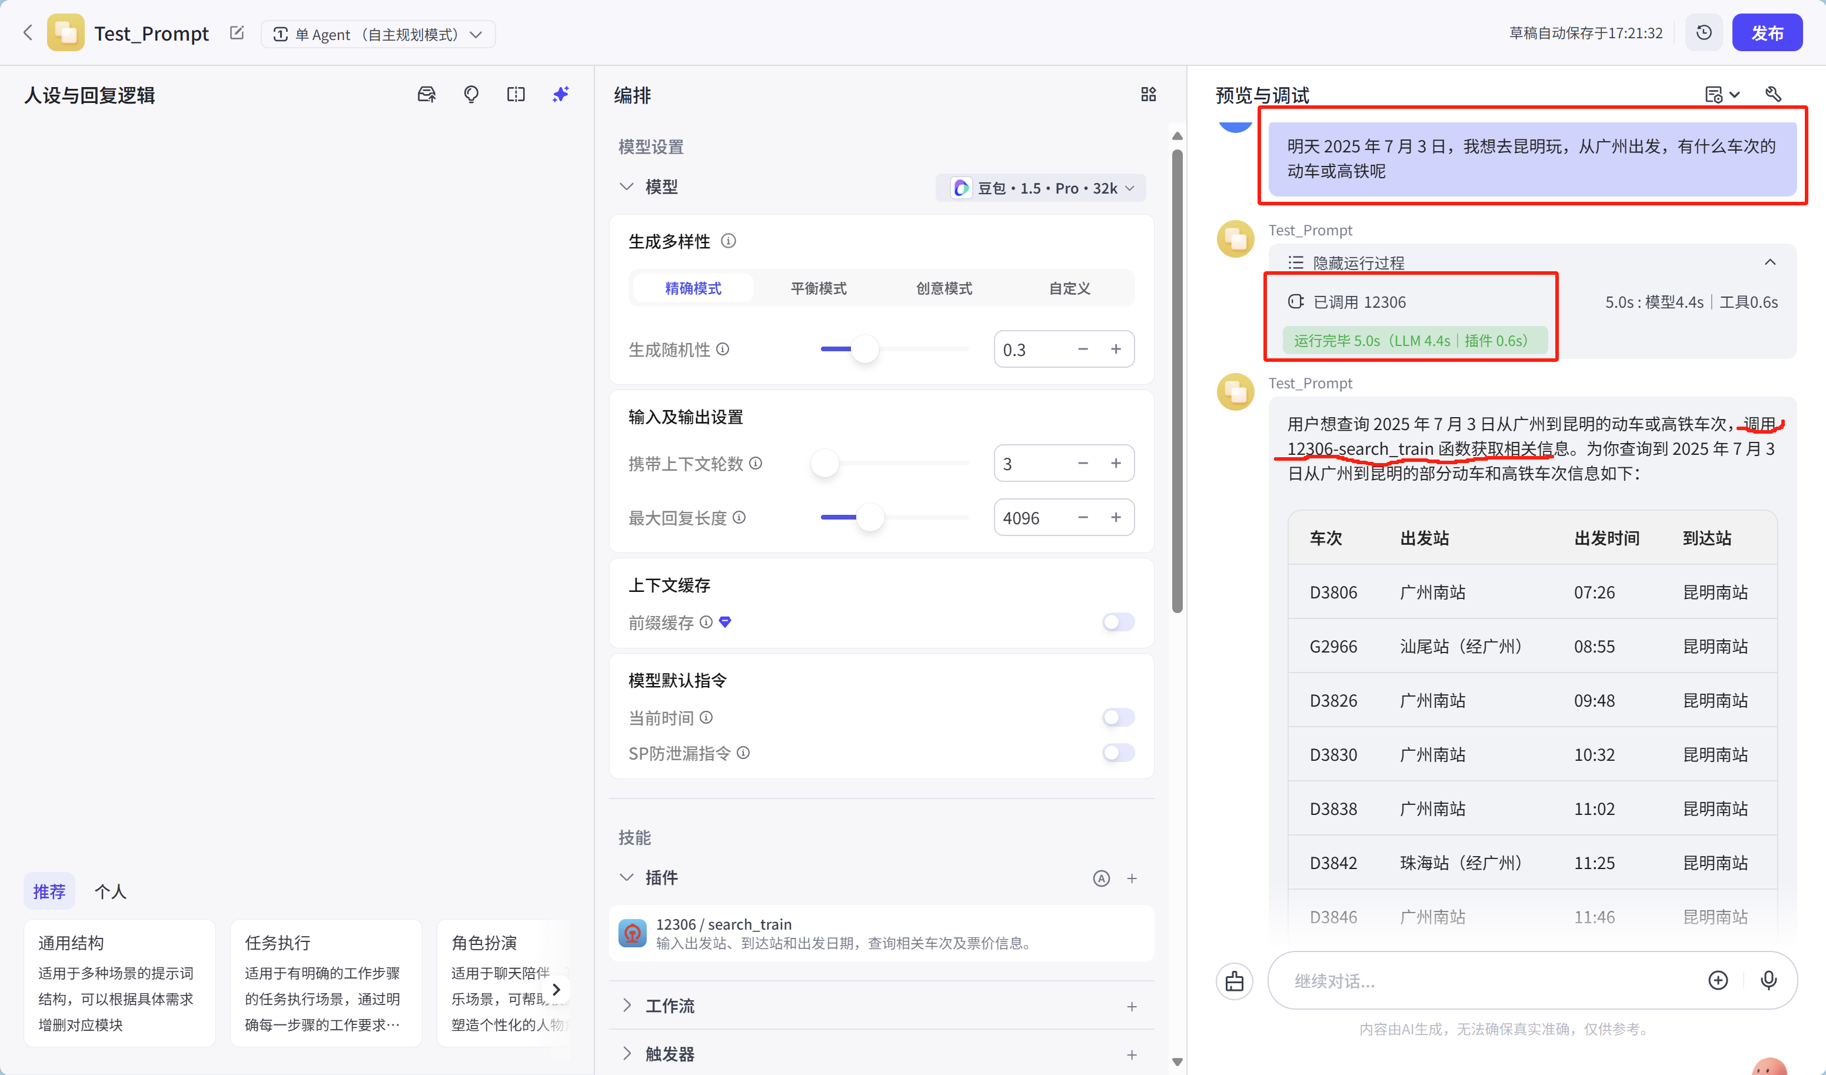Click the attach plus circle in chat
The width and height of the screenshot is (1826, 1075).
click(x=1718, y=980)
